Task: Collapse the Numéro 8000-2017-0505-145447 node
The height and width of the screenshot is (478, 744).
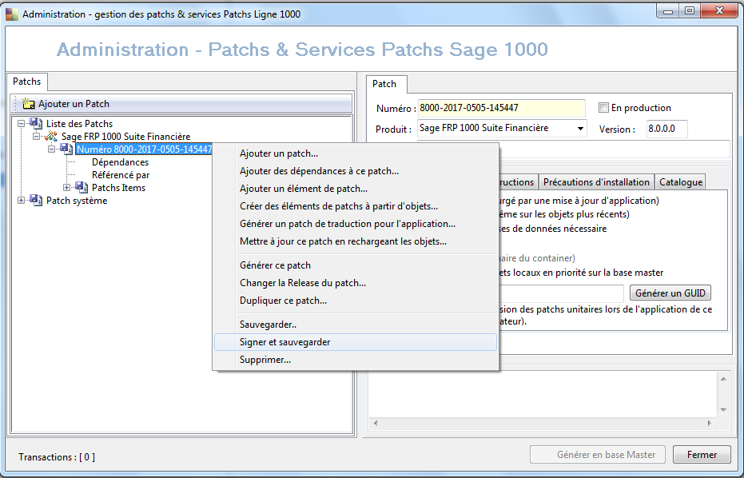Action: [x=52, y=149]
